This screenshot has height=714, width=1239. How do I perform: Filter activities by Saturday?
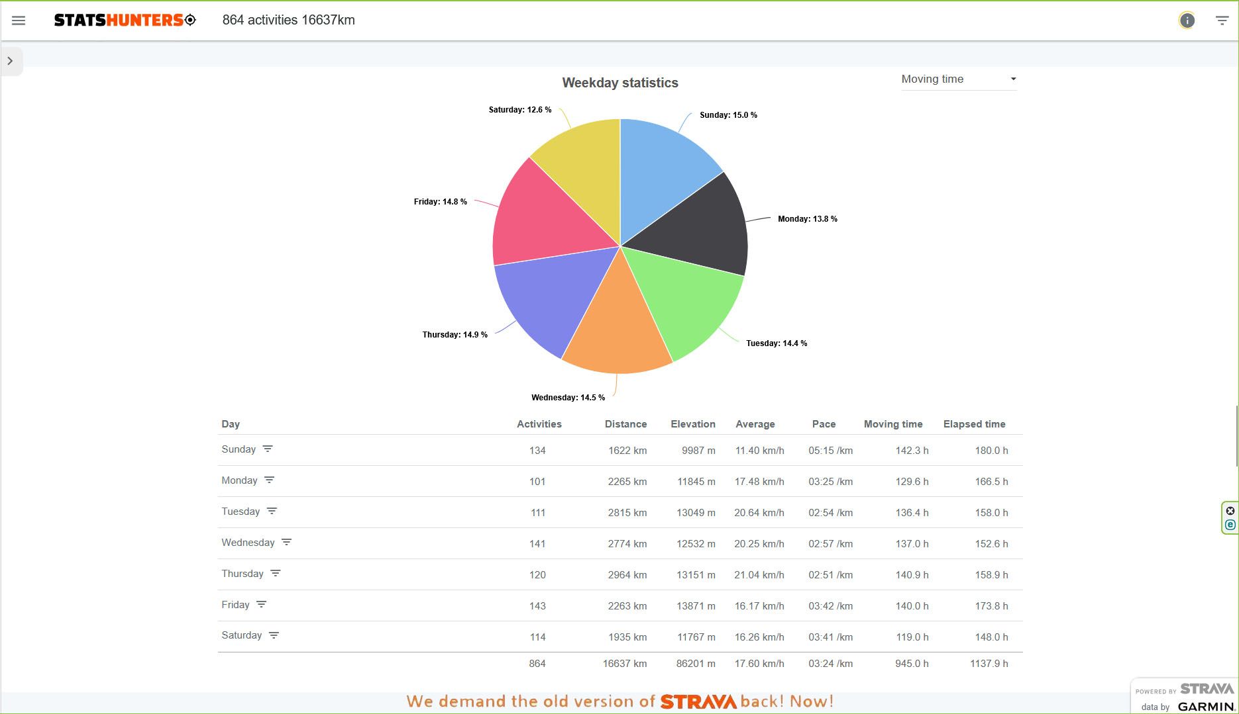pyautogui.click(x=274, y=636)
